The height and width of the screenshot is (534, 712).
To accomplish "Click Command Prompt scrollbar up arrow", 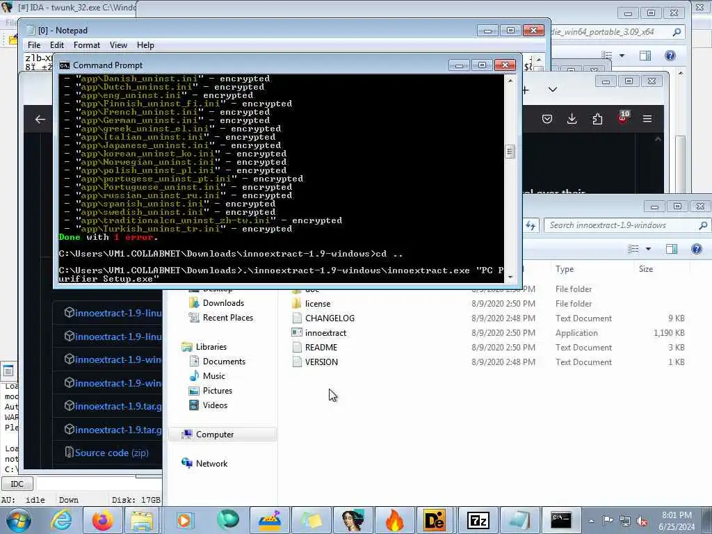I will 510,81.
